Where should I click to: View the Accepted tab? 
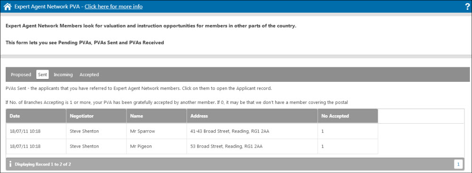[89, 75]
